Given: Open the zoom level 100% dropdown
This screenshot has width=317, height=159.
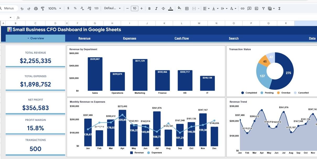Looking at the screenshot, I should 54,9.
